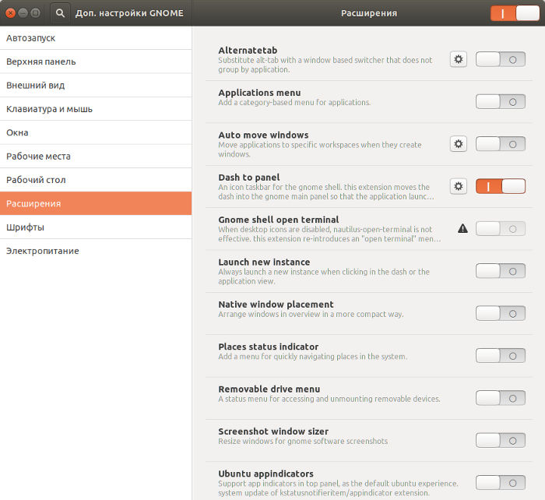Viewport: 545px width, 500px height.
Task: Click description 'Add a category-based menu for applications.'
Action: 294,103
